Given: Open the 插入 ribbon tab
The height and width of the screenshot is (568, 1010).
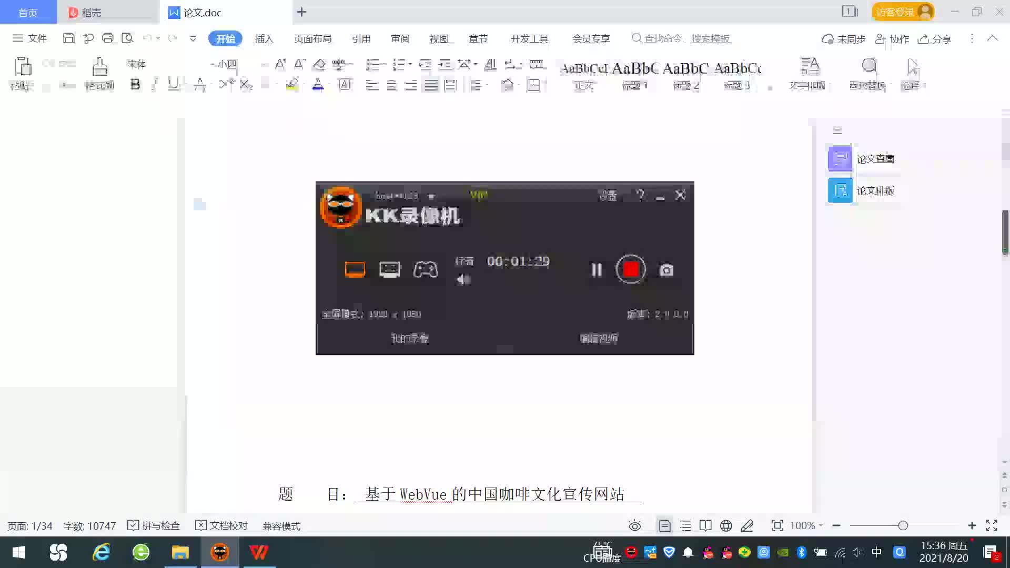Looking at the screenshot, I should [x=264, y=38].
